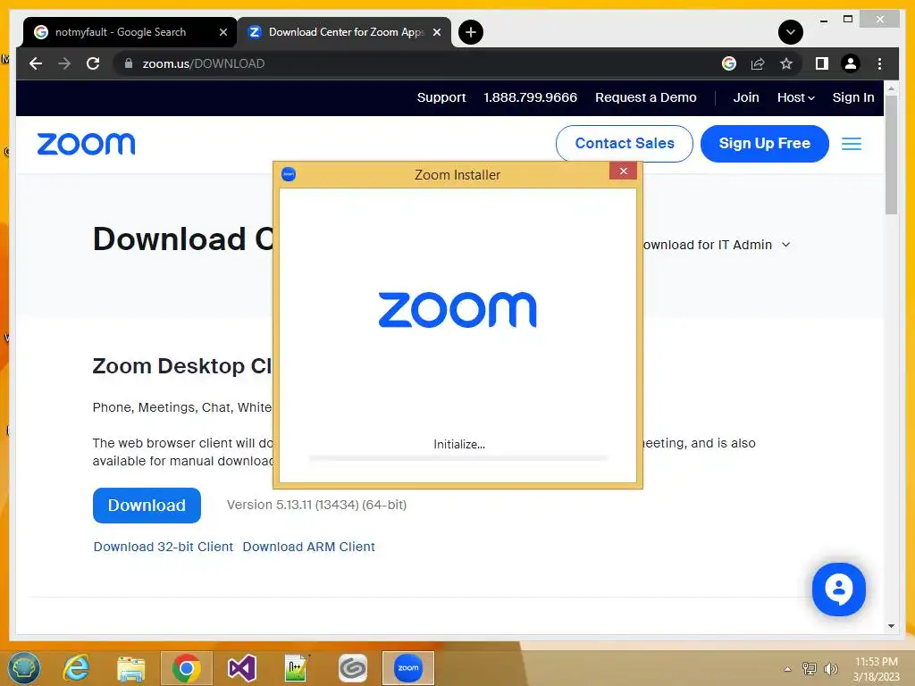
Task: Click Request a Demo link
Action: coord(645,97)
